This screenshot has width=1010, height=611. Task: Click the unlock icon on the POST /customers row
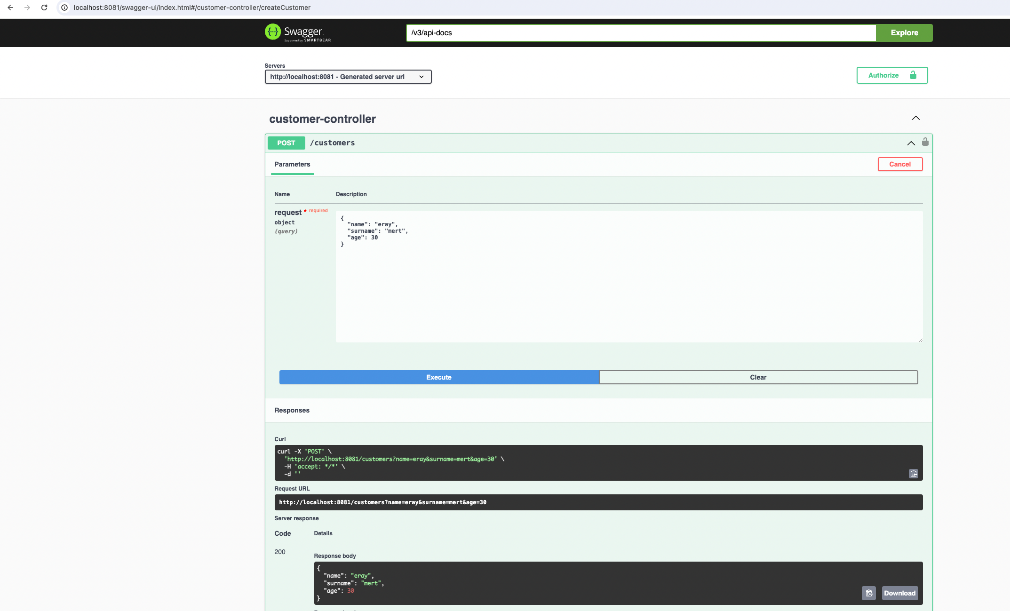[x=925, y=142]
